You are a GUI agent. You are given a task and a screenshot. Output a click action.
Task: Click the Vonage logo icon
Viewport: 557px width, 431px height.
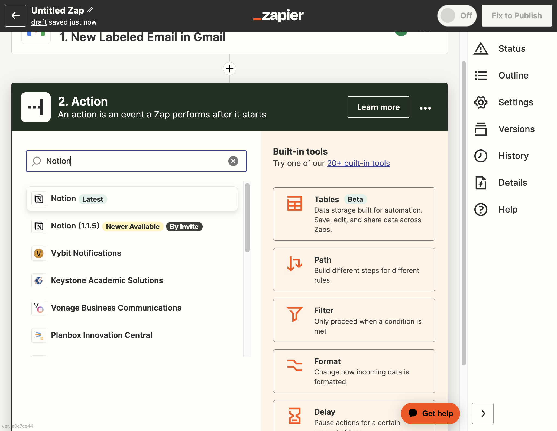tap(39, 308)
